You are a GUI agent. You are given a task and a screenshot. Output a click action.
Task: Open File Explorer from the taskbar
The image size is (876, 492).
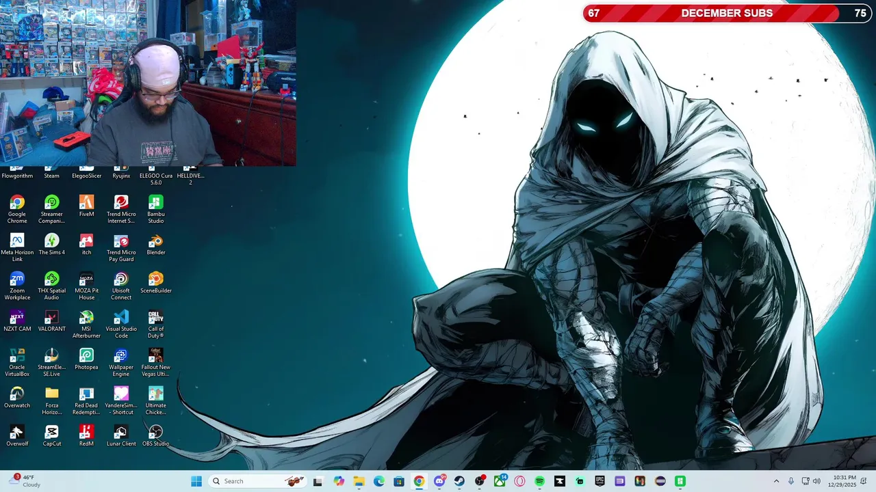[x=359, y=481]
